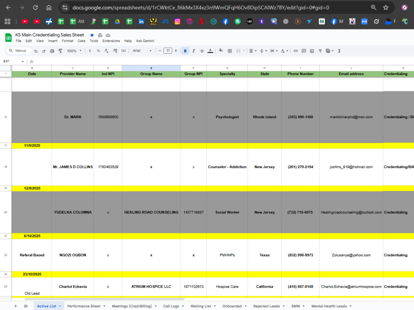Open table views icon dropdown
The height and width of the screenshot is (310, 414).
pos(329,51)
